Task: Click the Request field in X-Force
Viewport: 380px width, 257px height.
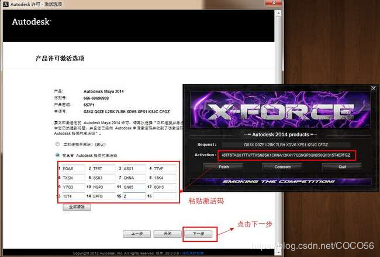Action: pos(286,145)
